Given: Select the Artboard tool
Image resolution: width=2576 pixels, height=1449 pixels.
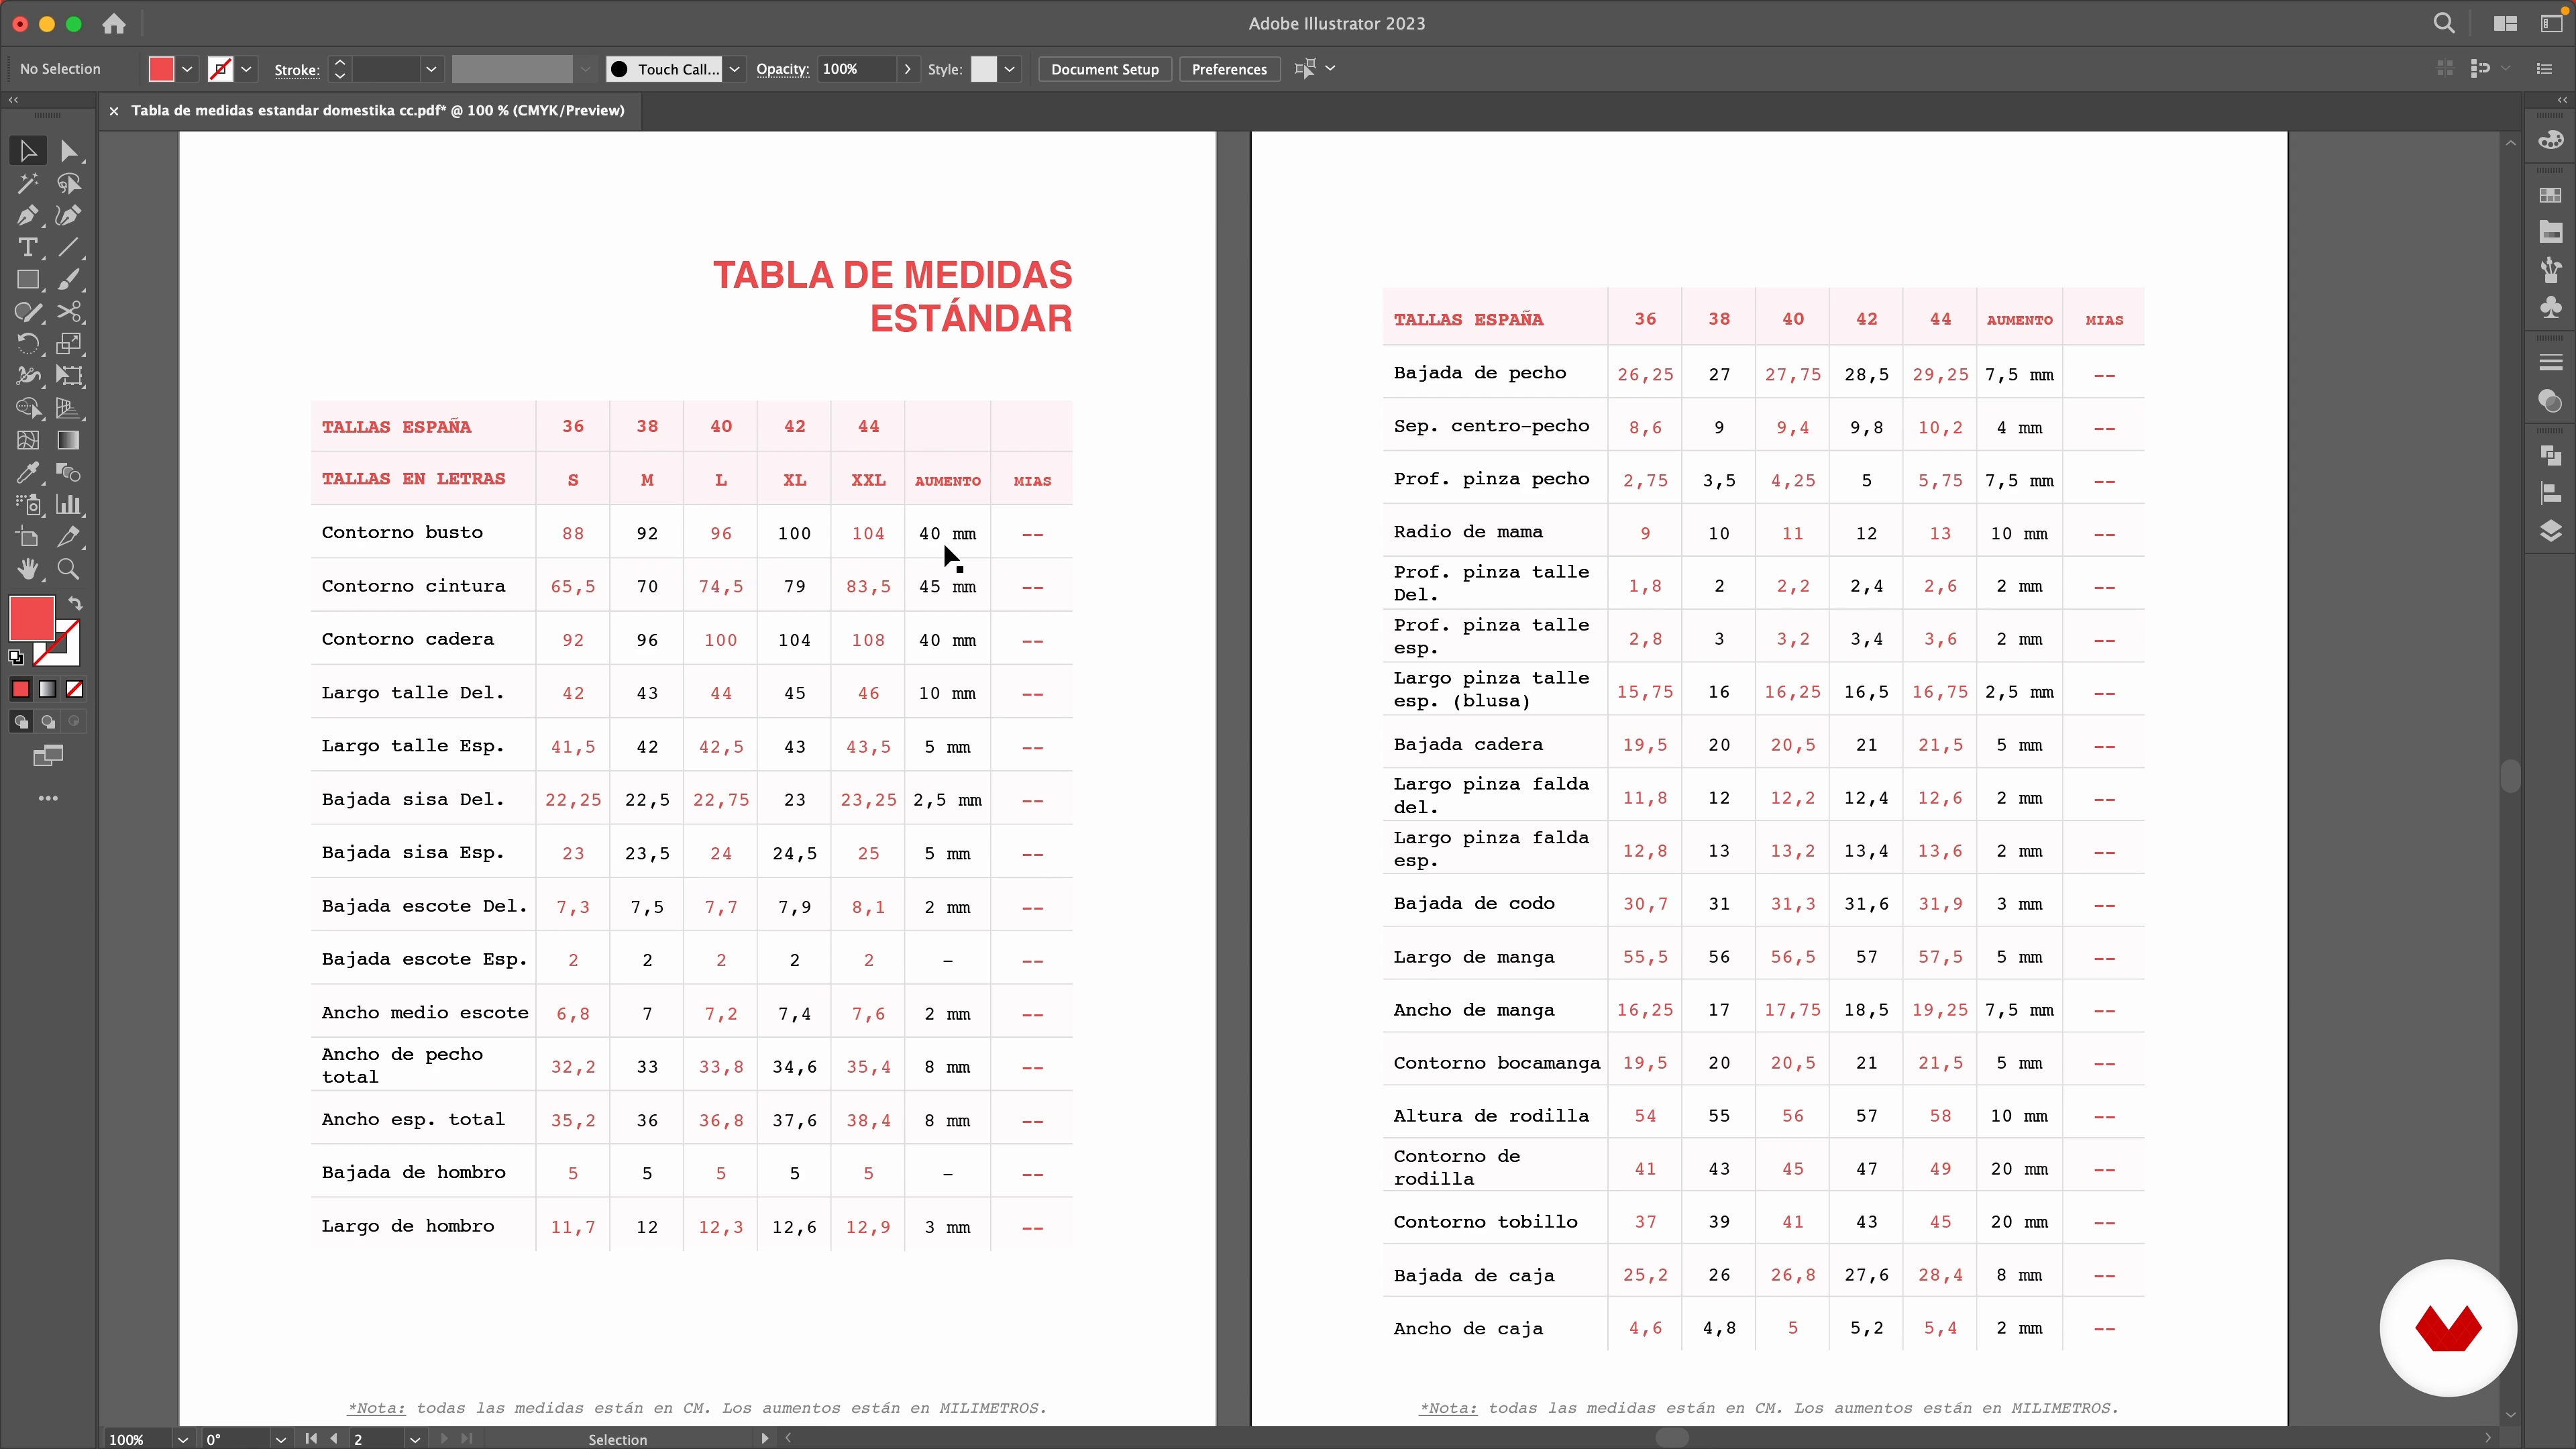Looking at the screenshot, I should point(28,537).
